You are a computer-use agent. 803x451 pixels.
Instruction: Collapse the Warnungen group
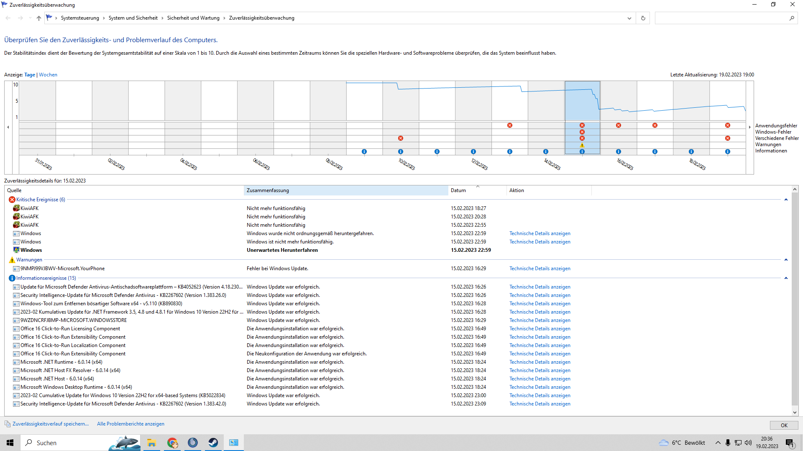pyautogui.click(x=786, y=260)
